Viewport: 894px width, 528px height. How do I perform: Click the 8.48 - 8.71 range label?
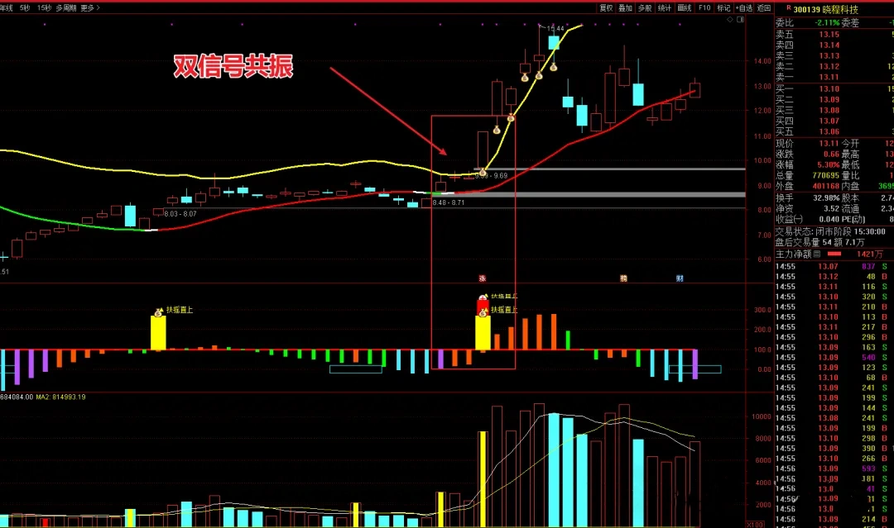[x=449, y=202]
